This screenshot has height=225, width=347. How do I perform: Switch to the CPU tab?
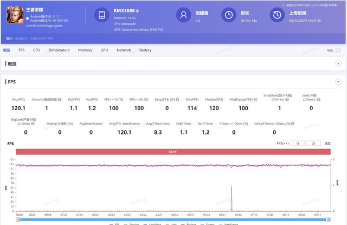pyautogui.click(x=36, y=50)
